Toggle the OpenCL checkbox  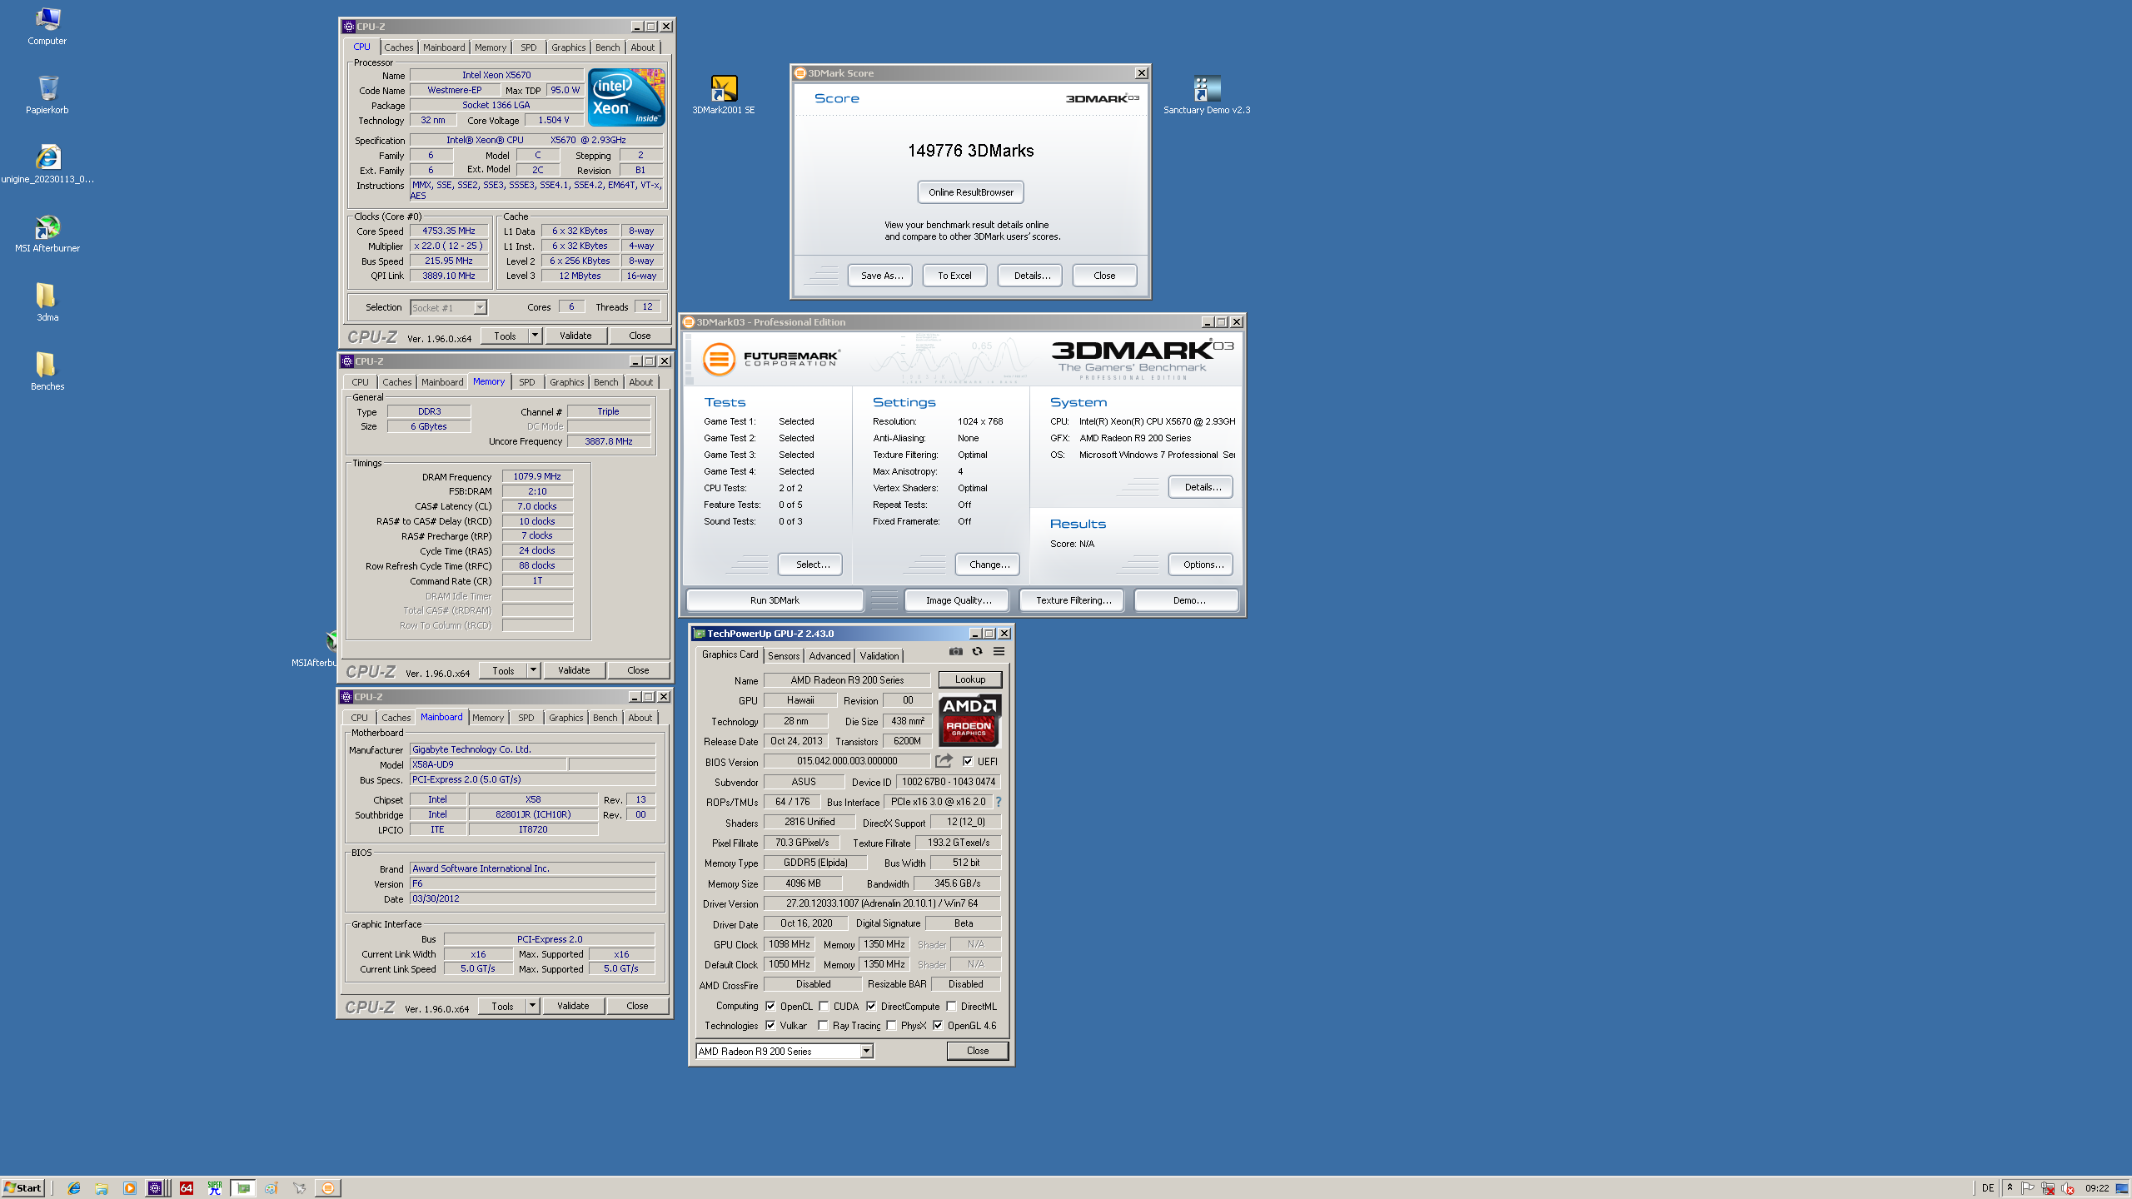point(770,1006)
